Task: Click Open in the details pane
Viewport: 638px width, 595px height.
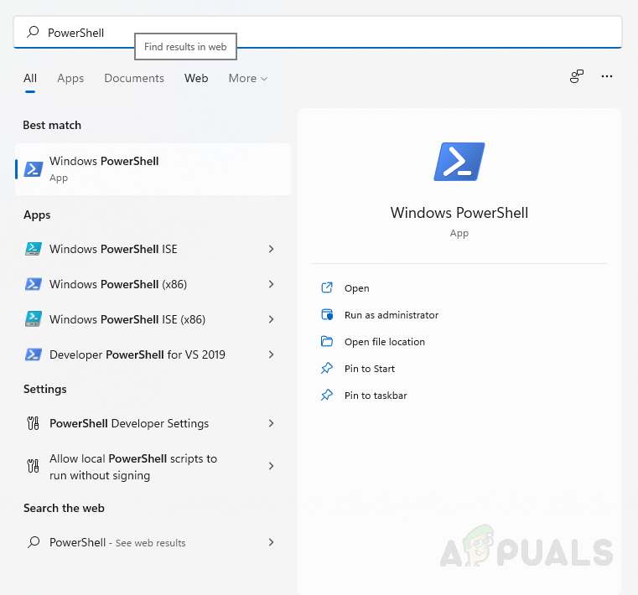Action: click(x=357, y=288)
